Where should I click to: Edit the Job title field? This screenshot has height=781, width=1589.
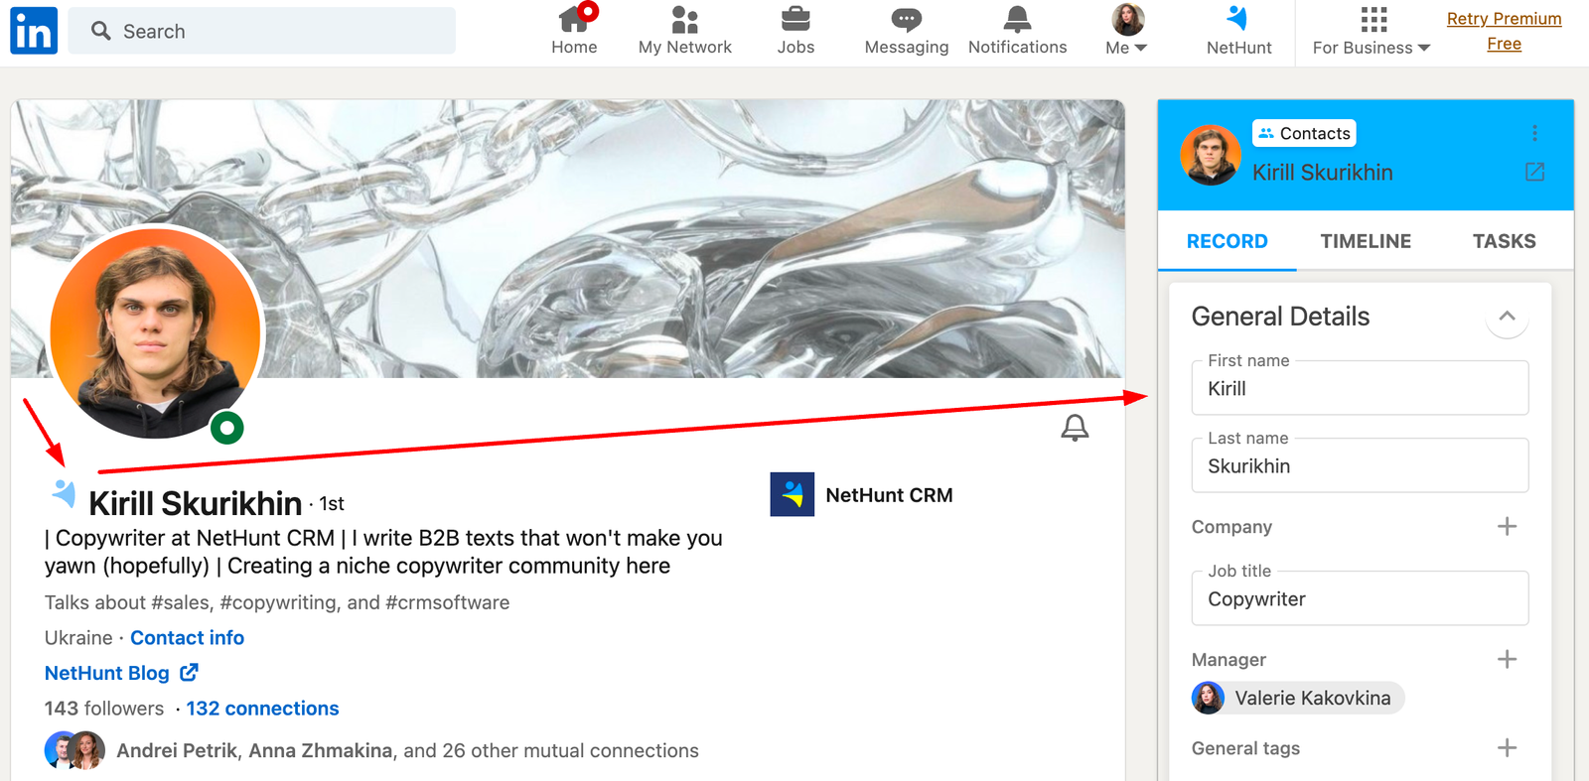(x=1360, y=598)
